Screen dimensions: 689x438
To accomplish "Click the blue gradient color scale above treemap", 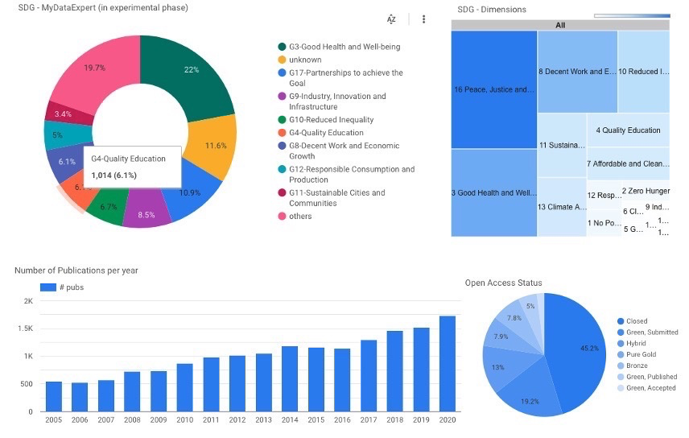I will [631, 15].
